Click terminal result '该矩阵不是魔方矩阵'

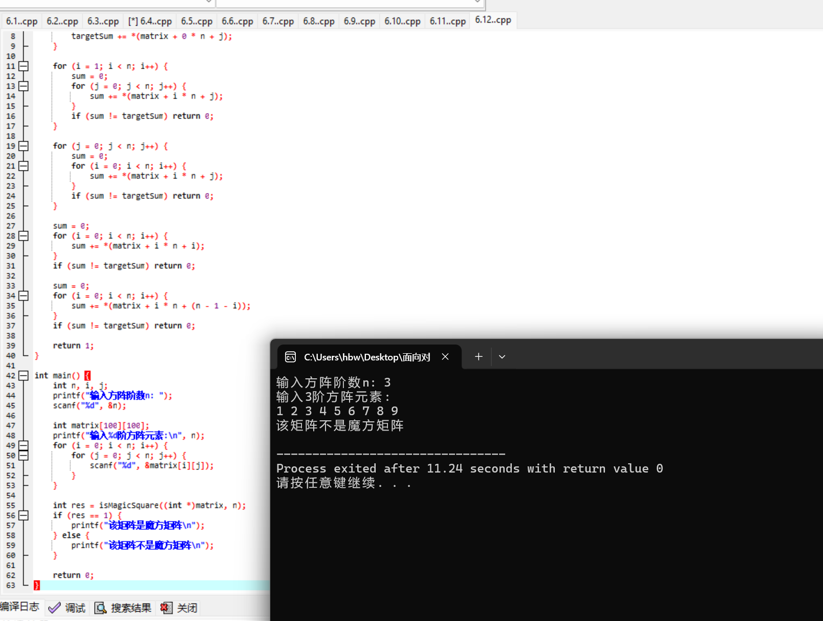tap(340, 425)
